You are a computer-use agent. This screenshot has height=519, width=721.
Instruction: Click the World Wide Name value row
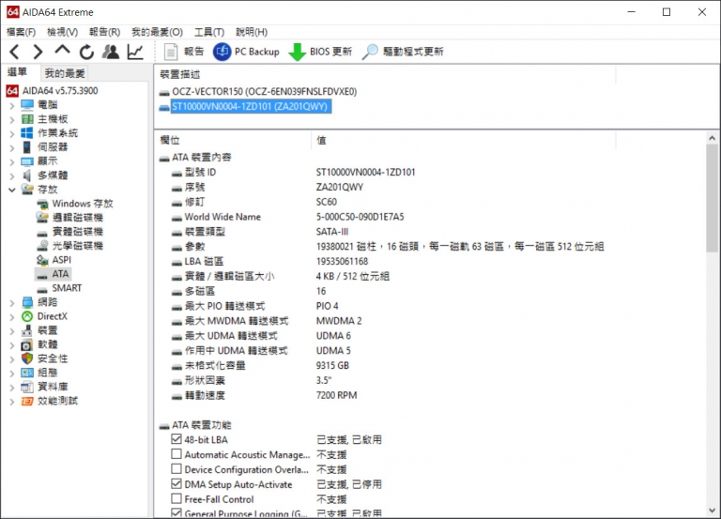360,217
